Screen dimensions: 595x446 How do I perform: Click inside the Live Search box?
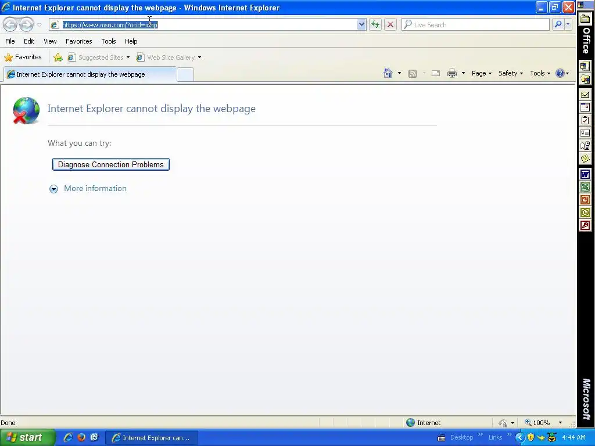click(475, 24)
